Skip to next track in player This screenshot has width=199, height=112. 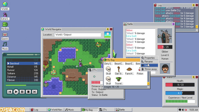pos(35,92)
